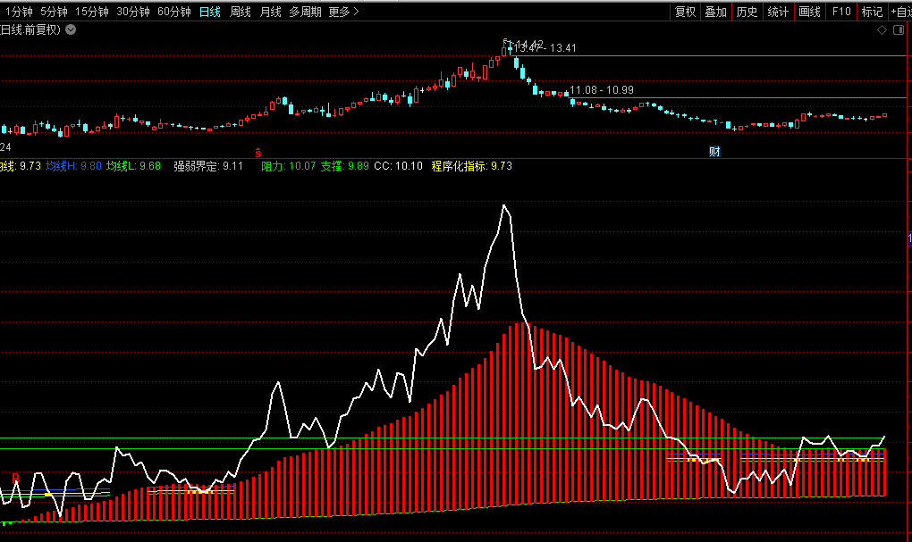The width and height of the screenshot is (912, 542).
Task: Open the 画线 drawing tools
Action: tap(809, 12)
